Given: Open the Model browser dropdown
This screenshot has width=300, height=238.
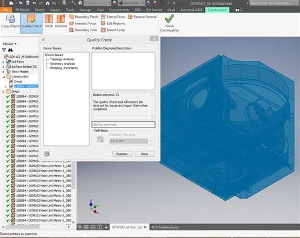Looking at the screenshot, I should click(x=9, y=44).
